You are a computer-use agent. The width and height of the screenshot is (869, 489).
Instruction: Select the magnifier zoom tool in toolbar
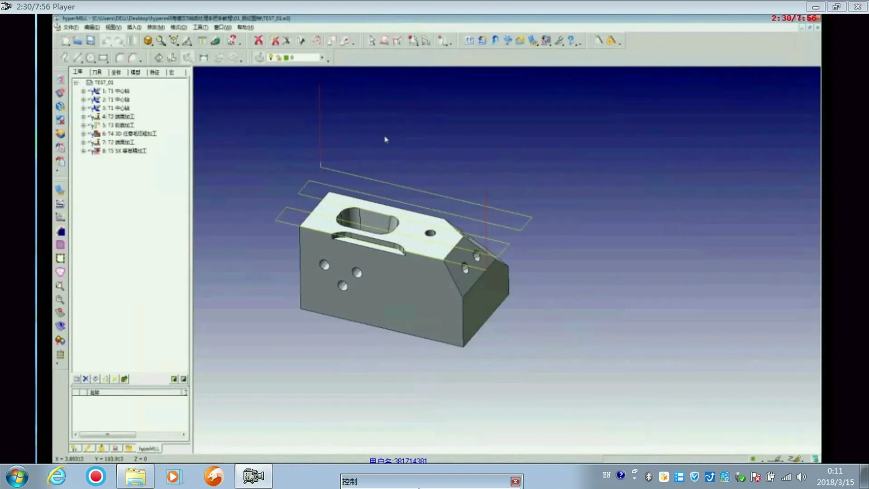[161, 41]
